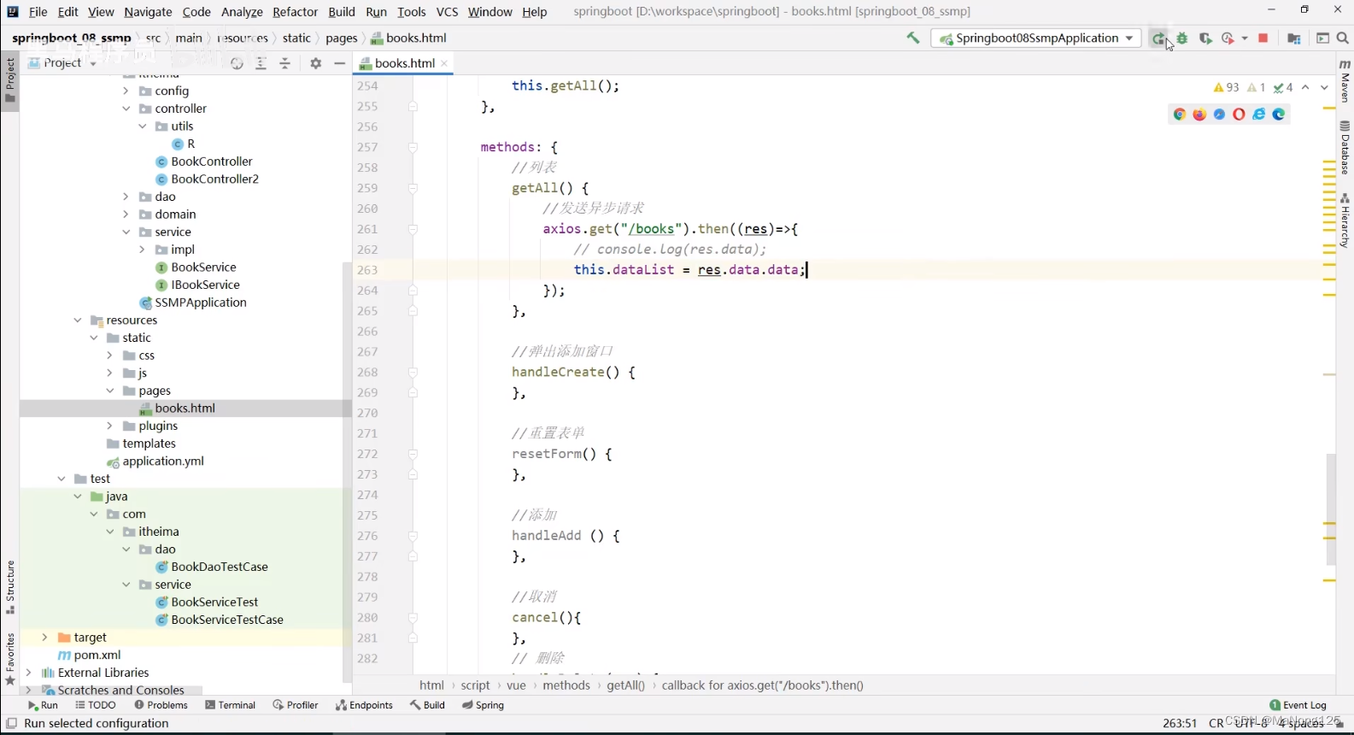Click the 93 warnings indicator
1354x735 pixels.
click(1226, 87)
